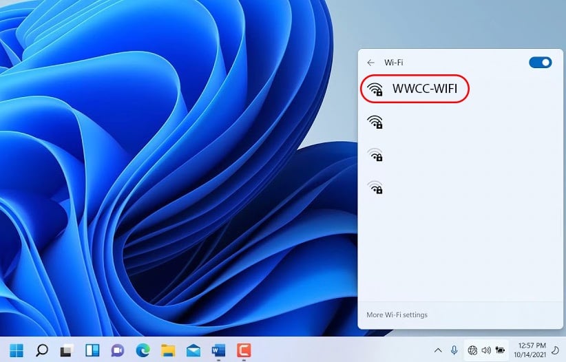
Task: Click the "Wi-Fi" panel title
Action: tap(393, 63)
